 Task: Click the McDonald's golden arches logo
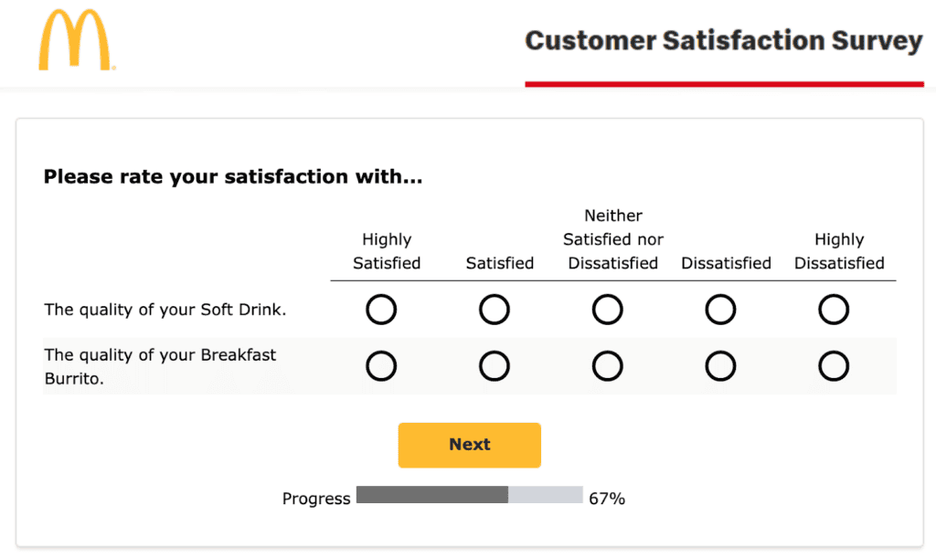(x=75, y=41)
